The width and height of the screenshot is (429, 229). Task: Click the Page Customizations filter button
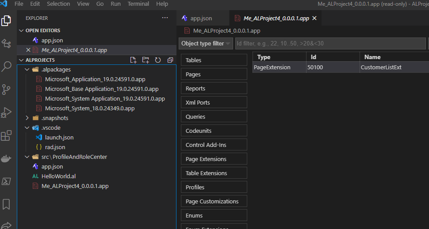coord(214,202)
